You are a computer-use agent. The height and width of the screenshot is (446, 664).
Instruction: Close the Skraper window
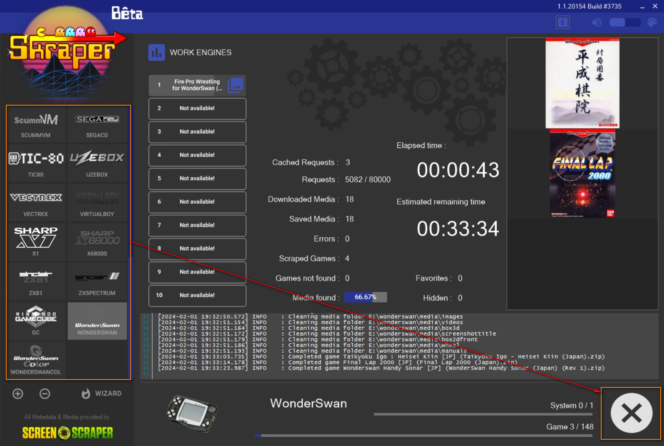(x=655, y=6)
